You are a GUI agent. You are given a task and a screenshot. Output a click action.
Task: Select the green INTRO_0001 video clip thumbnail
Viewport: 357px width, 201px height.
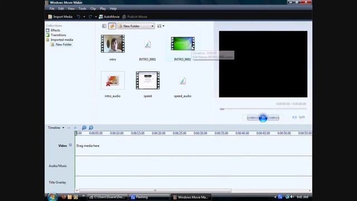[x=182, y=44]
